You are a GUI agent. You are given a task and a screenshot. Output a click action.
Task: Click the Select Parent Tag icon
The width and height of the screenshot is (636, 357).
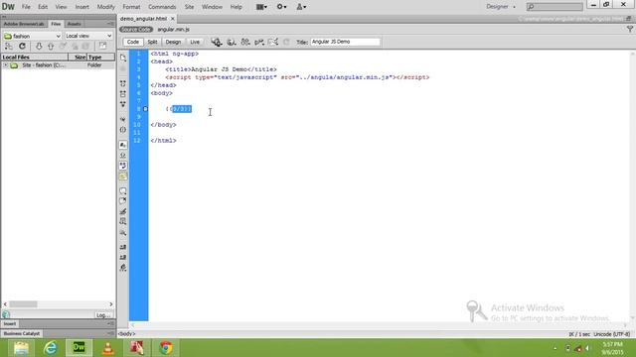123,119
